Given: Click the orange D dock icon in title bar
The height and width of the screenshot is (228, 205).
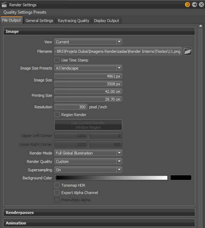Looking at the screenshot, I should tap(187, 5).
